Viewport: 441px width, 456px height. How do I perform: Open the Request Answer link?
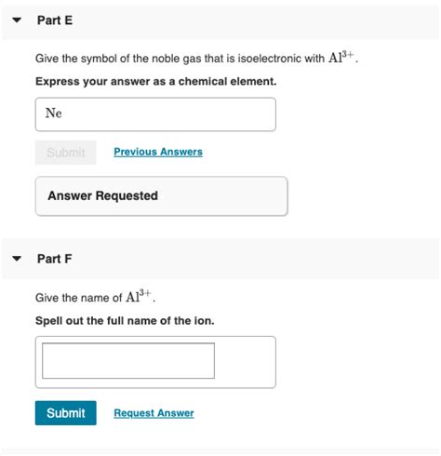pos(154,413)
